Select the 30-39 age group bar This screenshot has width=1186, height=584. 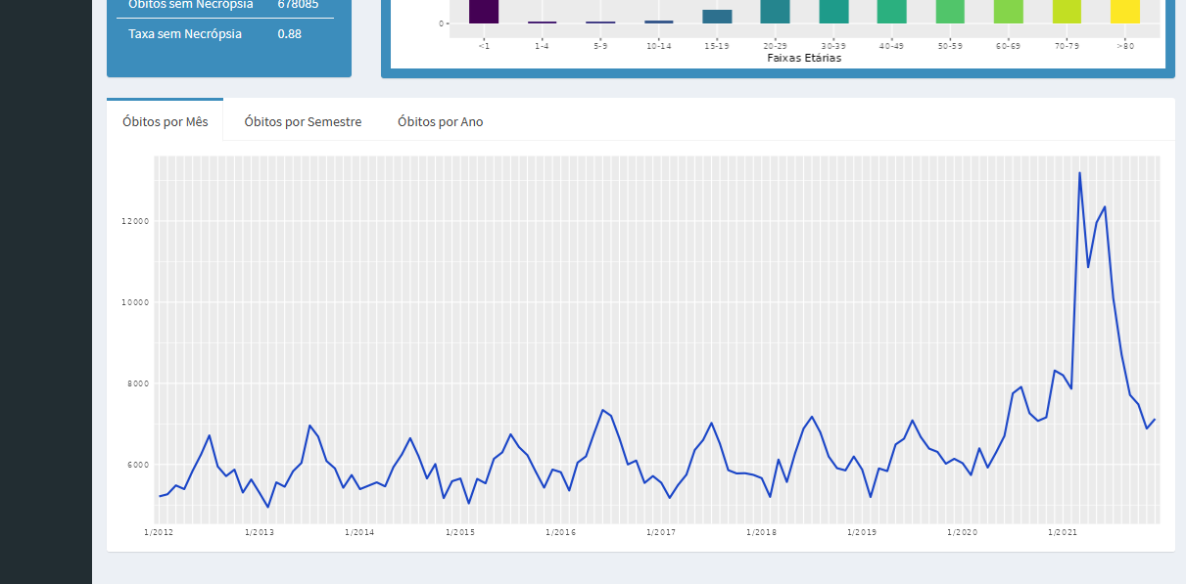click(833, 12)
